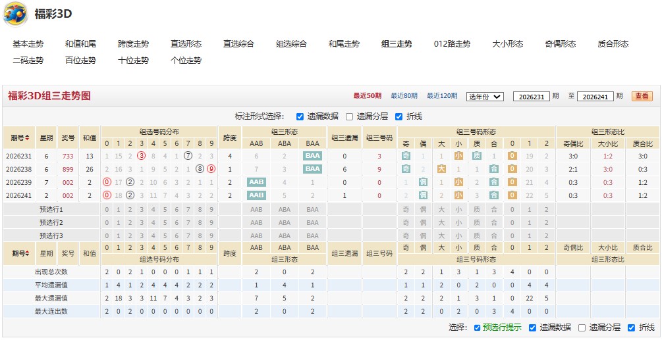Switch to 跨度走势 tab
662x340 pixels.
pos(134,44)
